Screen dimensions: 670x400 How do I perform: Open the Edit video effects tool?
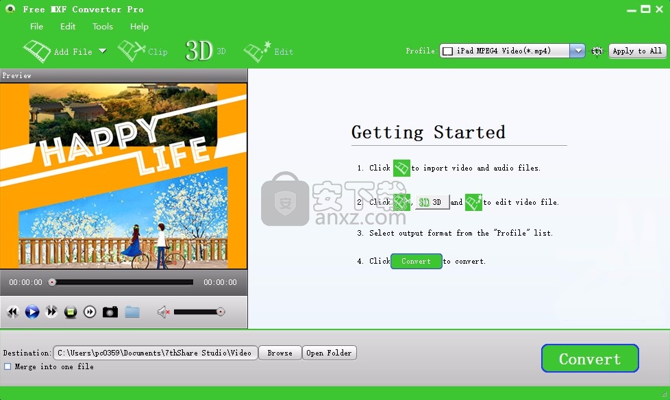pyautogui.click(x=269, y=51)
